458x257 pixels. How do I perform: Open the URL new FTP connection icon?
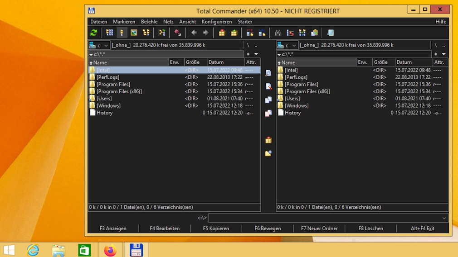[x=262, y=33]
